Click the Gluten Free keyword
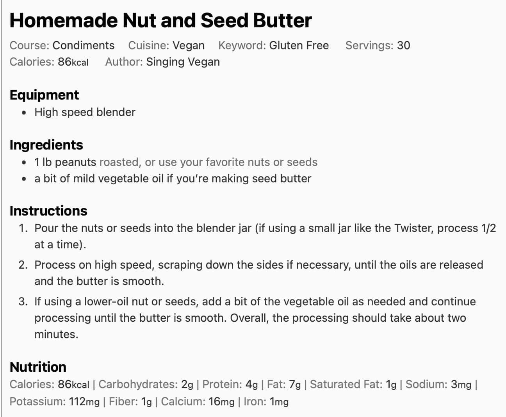Image resolution: width=506 pixels, height=417 pixels. [x=299, y=45]
